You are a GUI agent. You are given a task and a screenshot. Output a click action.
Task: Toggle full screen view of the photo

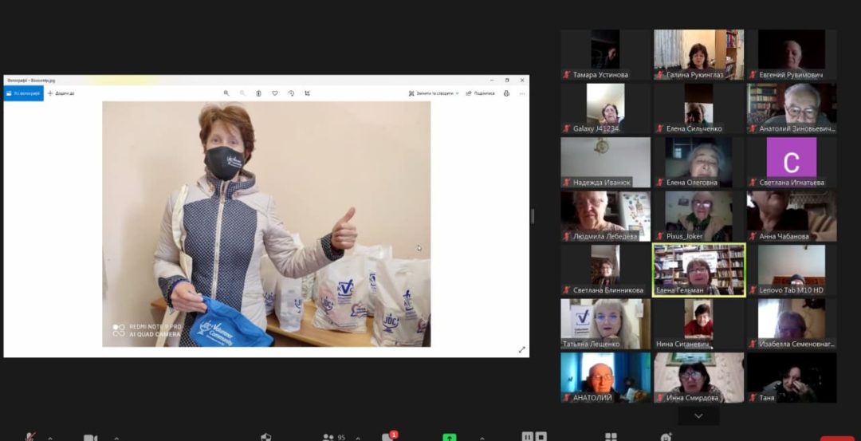522,349
